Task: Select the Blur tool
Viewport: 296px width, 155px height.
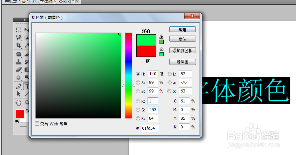Action: [19, 77]
